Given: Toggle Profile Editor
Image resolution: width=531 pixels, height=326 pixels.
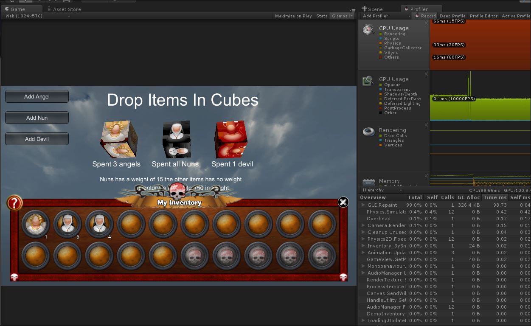Looking at the screenshot, I should click(483, 16).
